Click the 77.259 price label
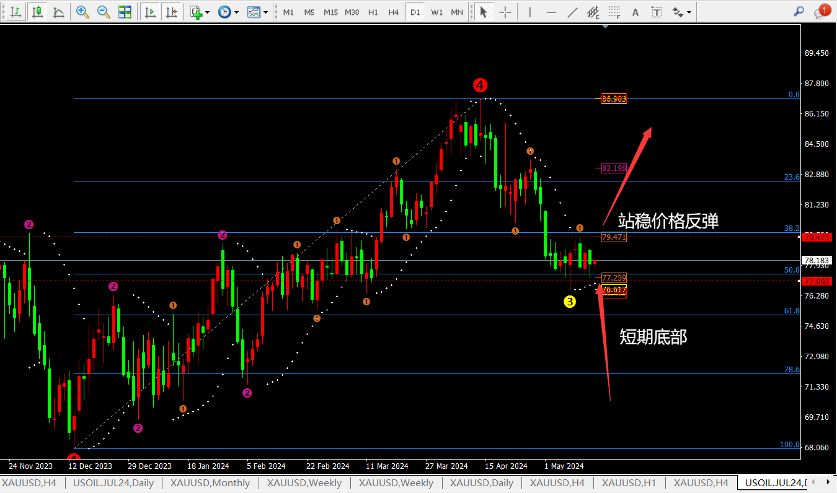 tap(614, 278)
